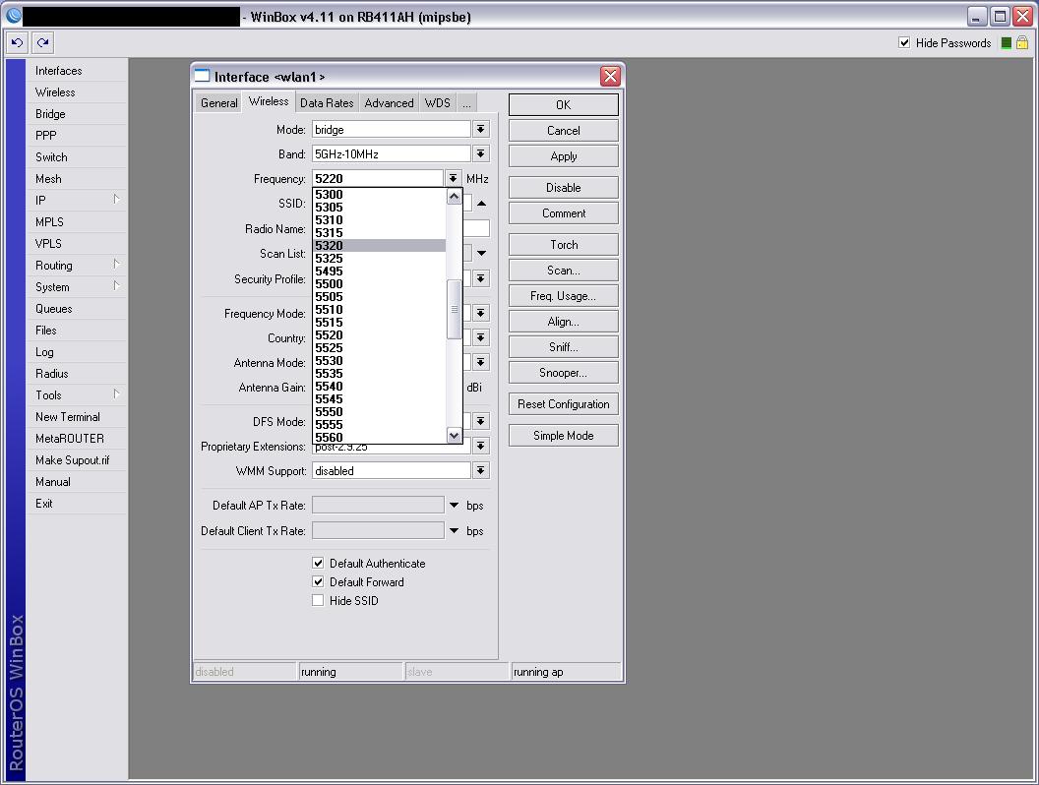Open Freq. Usage... tool
This screenshot has height=785, width=1039.
pyautogui.click(x=563, y=295)
